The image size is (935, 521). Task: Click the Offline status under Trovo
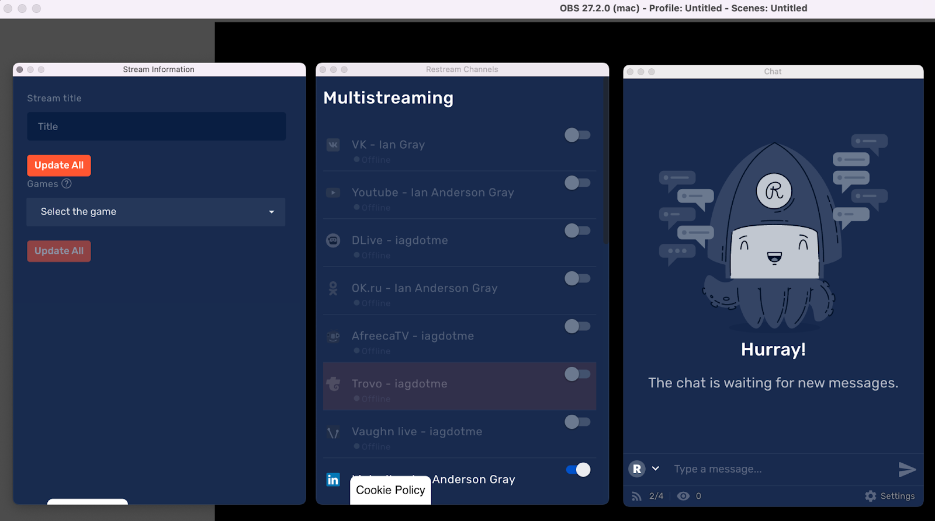pos(372,399)
